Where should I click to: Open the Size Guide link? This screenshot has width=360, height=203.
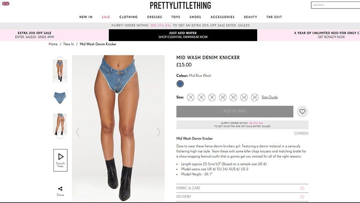270,97
